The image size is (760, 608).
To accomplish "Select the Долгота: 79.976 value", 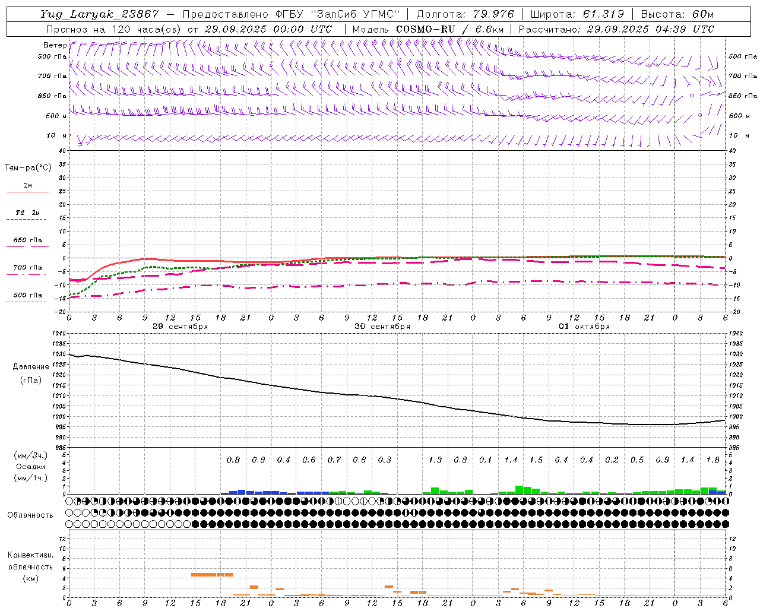I will pos(465,14).
